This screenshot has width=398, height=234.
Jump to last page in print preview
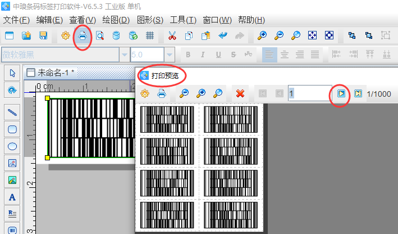pyautogui.click(x=357, y=93)
